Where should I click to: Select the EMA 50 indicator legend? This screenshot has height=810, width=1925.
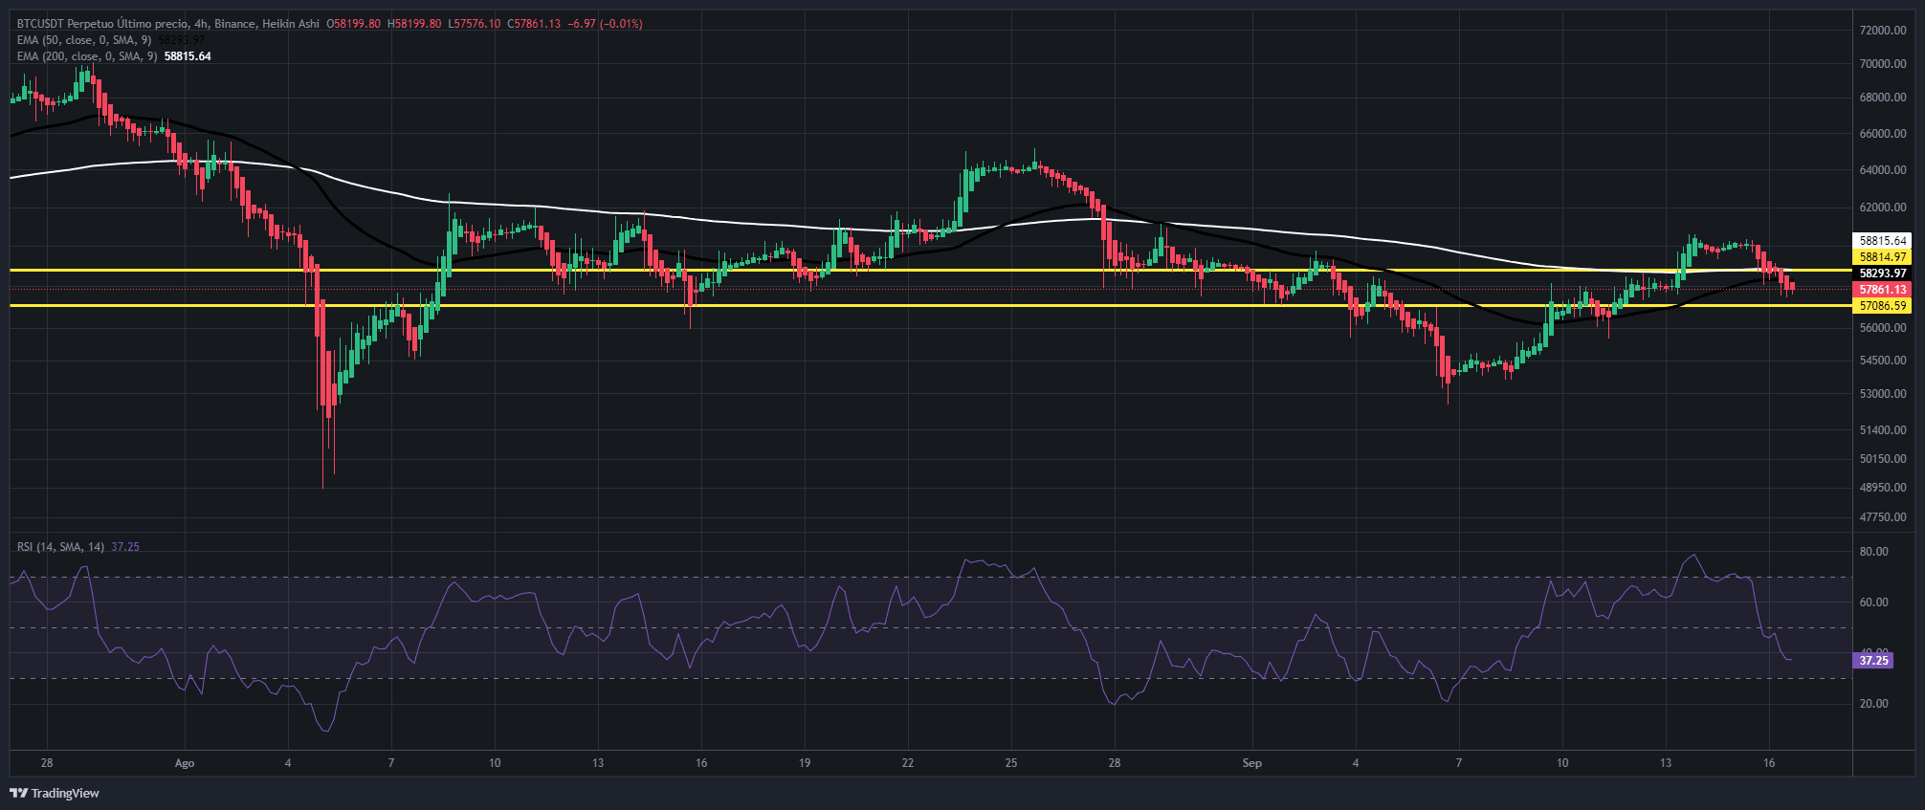(x=84, y=40)
